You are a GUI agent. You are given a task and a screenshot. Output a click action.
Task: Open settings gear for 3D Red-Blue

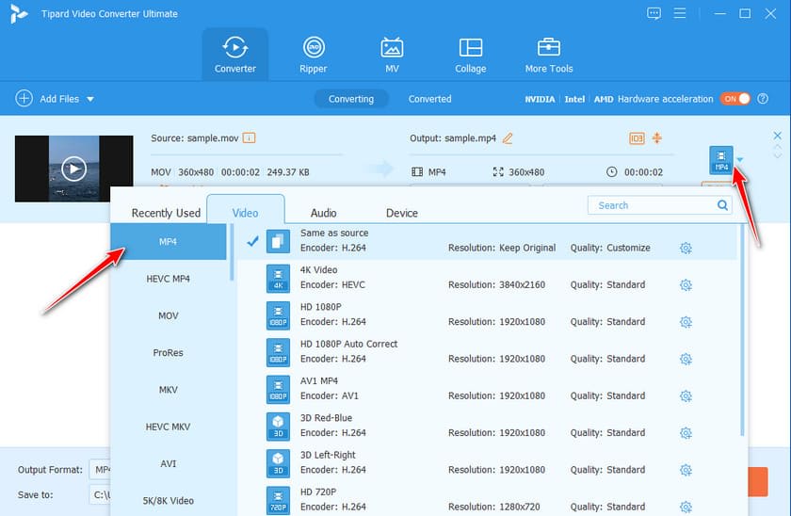[x=686, y=433]
